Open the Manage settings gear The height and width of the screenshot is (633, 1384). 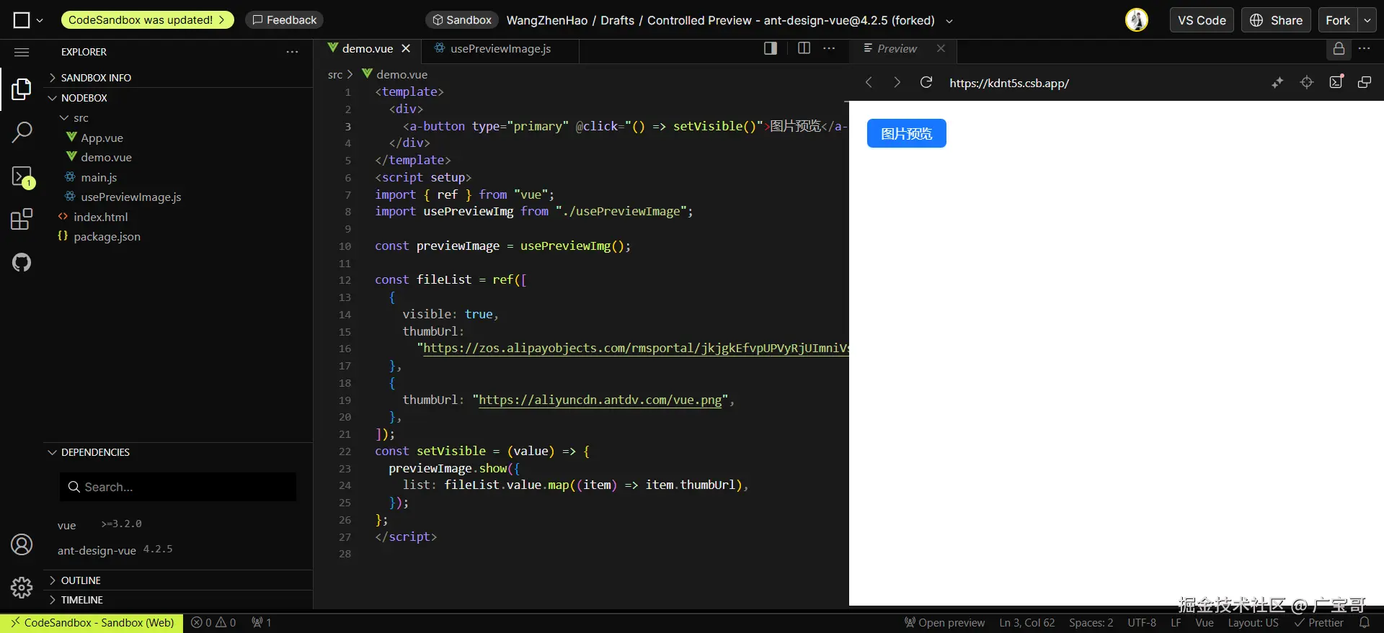(x=22, y=588)
